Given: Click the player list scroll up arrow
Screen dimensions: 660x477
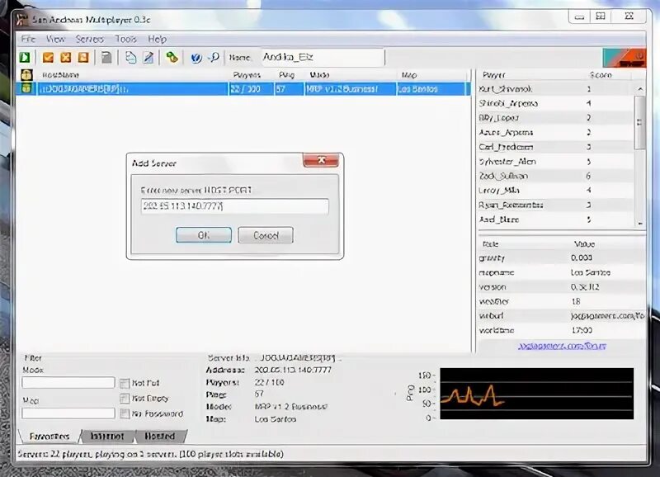Looking at the screenshot, I should click(x=640, y=89).
